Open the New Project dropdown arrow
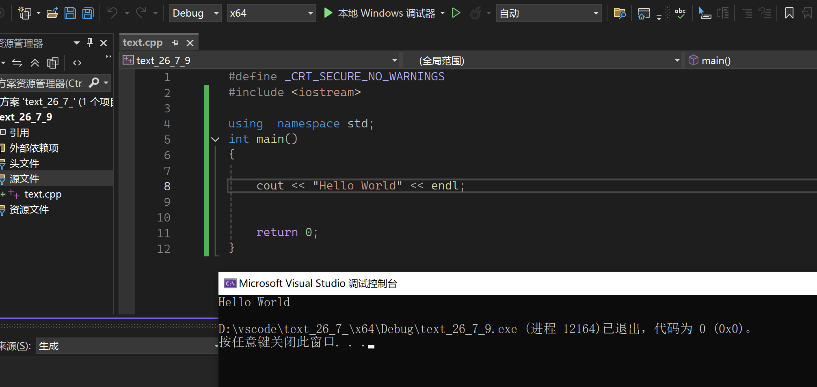The width and height of the screenshot is (817, 387). (x=39, y=13)
